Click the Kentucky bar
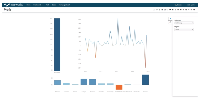 click(x=93, y=82)
